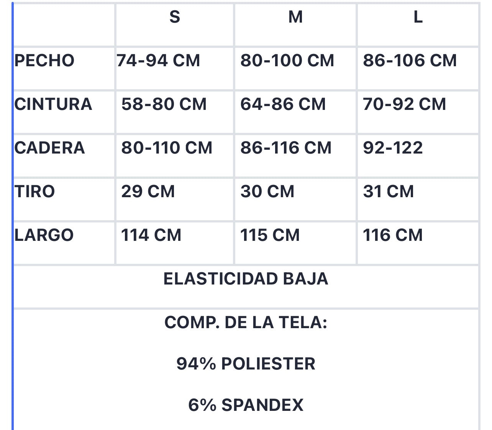
Task: Select the M size column header
Action: coord(295,17)
